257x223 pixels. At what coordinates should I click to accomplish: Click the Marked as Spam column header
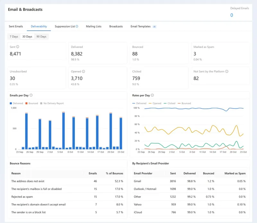(235, 173)
